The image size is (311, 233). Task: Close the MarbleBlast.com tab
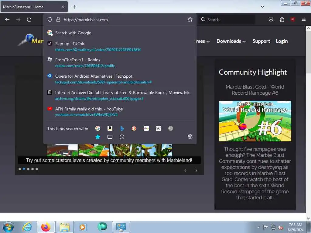[x=63, y=7]
